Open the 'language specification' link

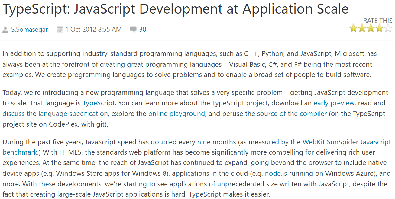pyautogui.click(x=73, y=114)
